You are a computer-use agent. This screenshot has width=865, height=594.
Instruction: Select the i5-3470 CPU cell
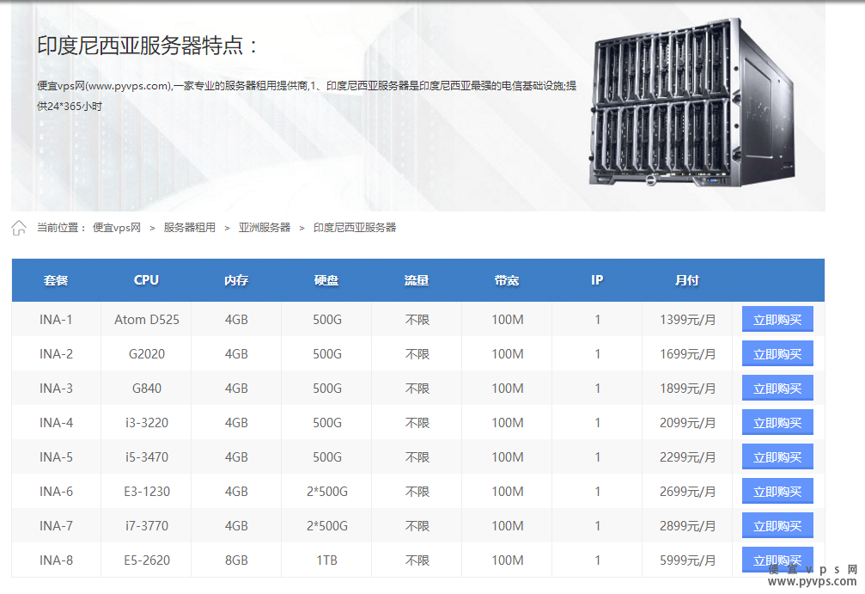[x=147, y=457]
